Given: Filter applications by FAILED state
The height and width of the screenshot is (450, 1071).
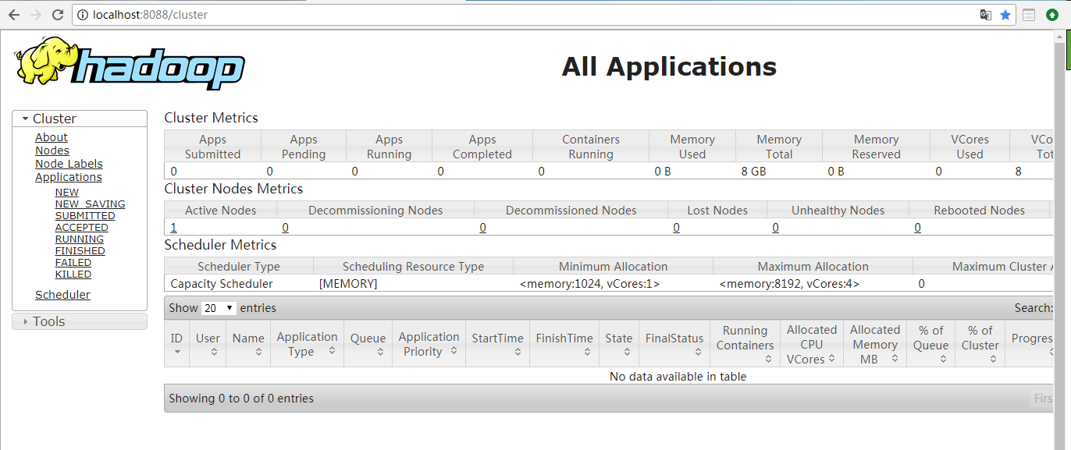Looking at the screenshot, I should (73, 263).
